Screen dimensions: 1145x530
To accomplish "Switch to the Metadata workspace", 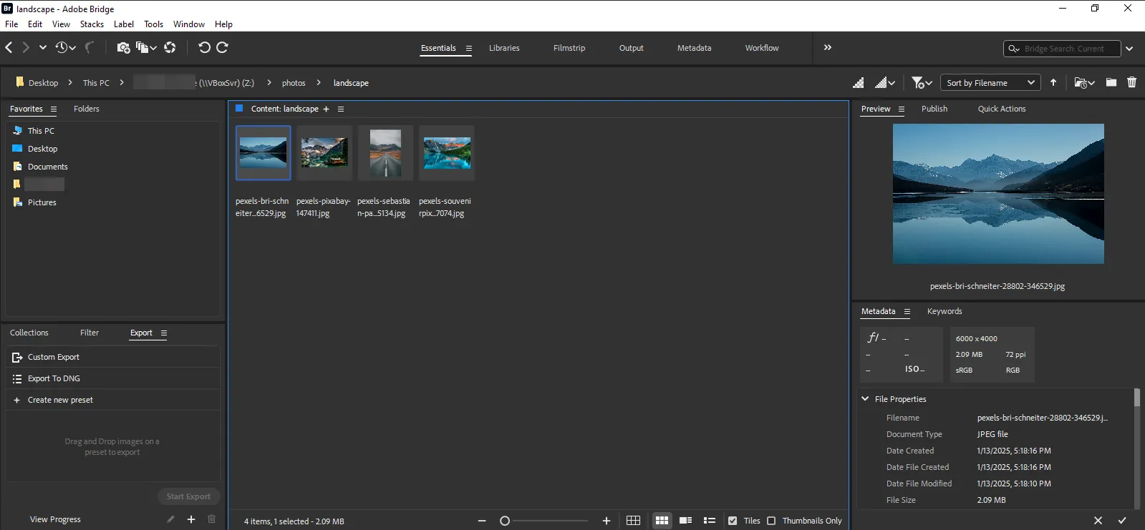I will (694, 48).
